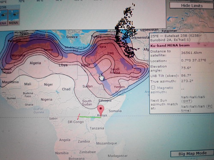The width and height of the screenshot is (214, 160).
Task: Click the Chad label on map
Action: 66,89
